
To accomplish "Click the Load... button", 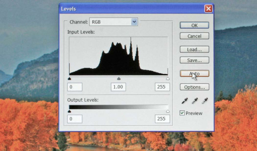I will pyautogui.click(x=194, y=50).
